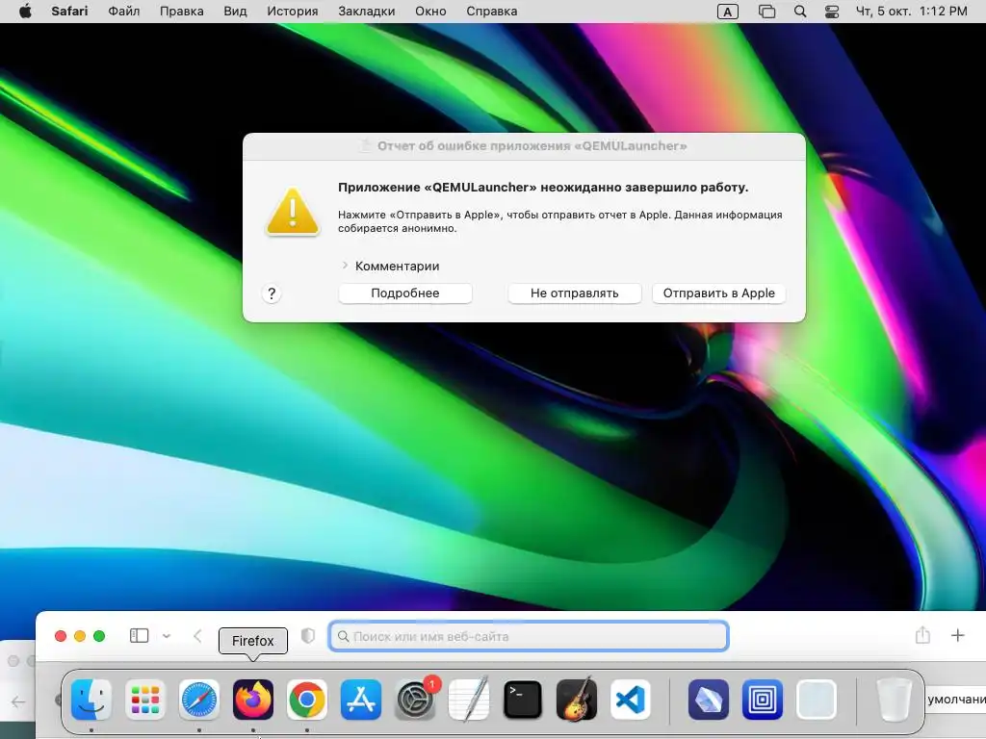986x739 pixels.
Task: Open the Файл menu
Action: point(124,12)
